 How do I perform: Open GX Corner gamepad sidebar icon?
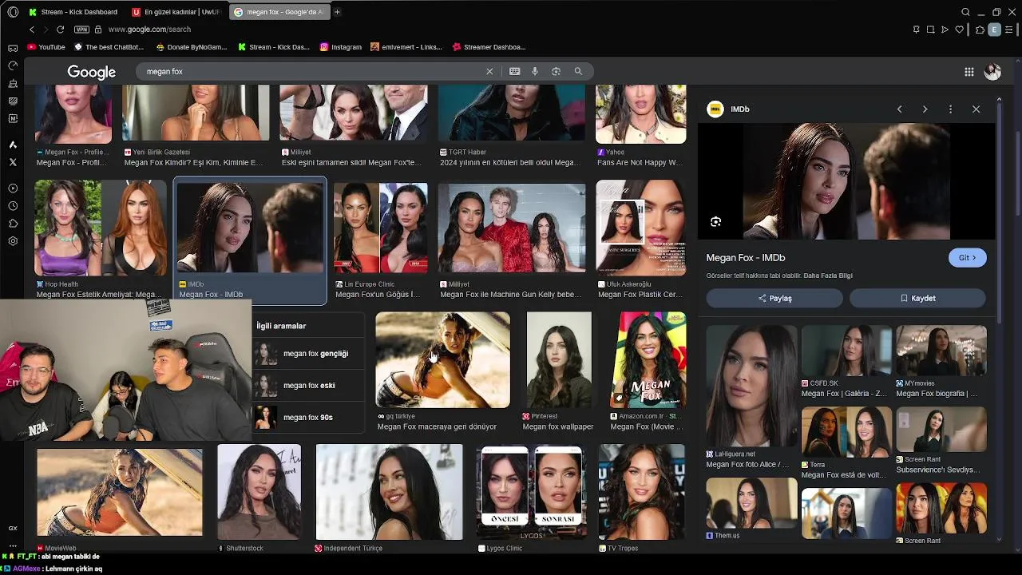pyautogui.click(x=13, y=48)
